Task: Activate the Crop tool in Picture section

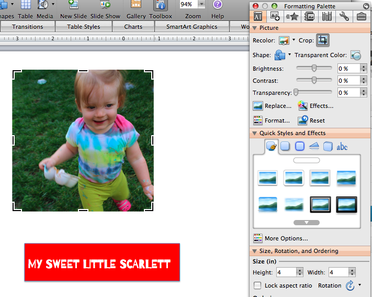Action: (323, 40)
